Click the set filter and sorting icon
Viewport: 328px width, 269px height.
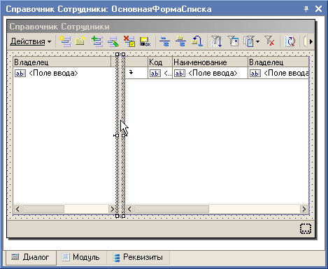click(x=216, y=41)
